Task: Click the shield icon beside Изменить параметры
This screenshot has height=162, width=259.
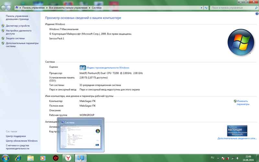Action: click(x=235, y=101)
